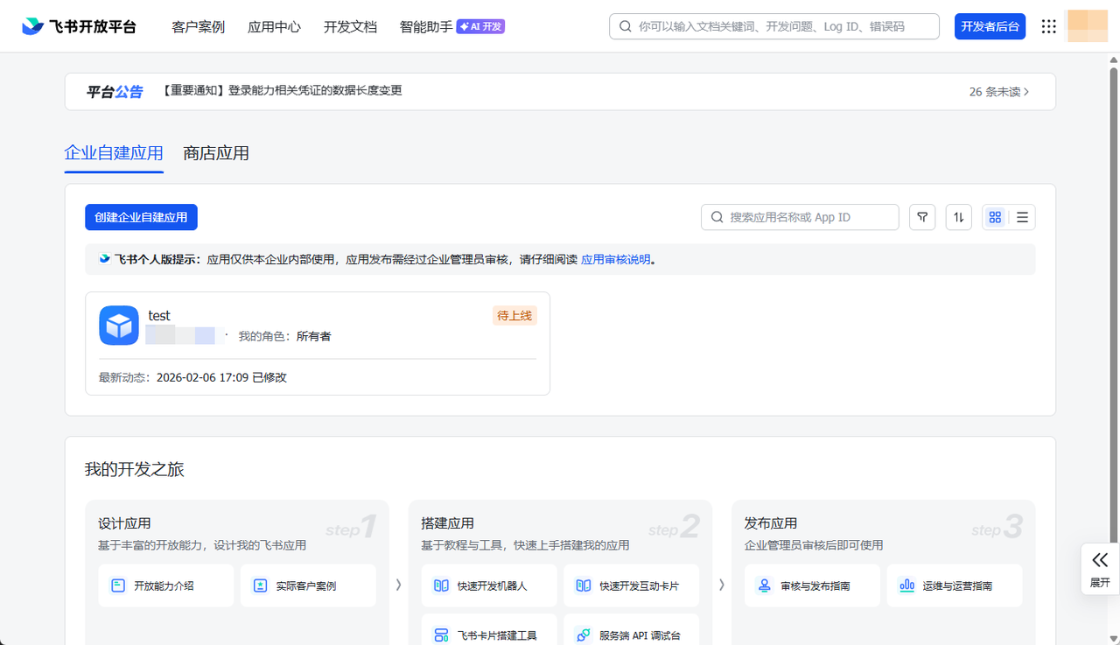
Task: Open the 应用审核说明 link
Action: (615, 259)
